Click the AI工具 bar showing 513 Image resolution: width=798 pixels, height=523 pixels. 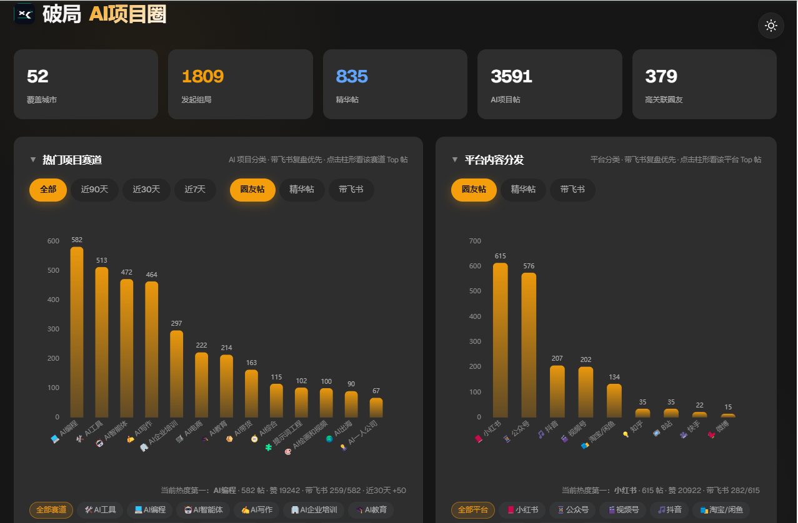pos(102,342)
